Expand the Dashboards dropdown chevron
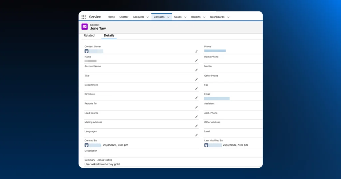Screen dimensions: 341x179 [x=228, y=17]
